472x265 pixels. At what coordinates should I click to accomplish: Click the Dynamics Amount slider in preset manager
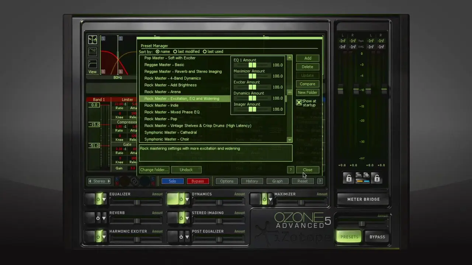click(252, 98)
